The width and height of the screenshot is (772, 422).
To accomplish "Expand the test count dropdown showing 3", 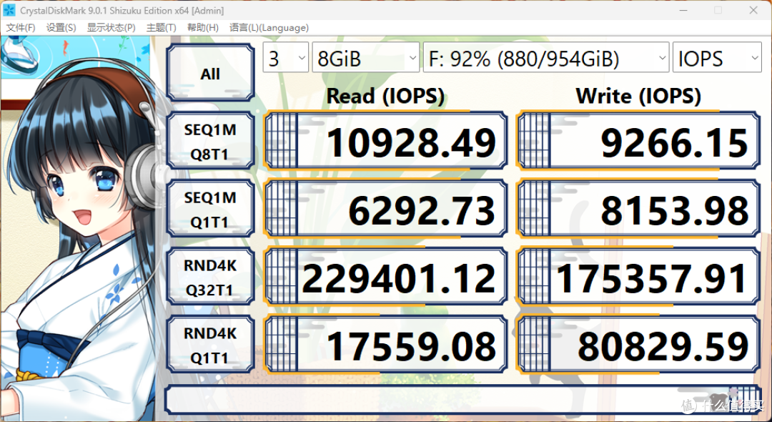I will 285,58.
